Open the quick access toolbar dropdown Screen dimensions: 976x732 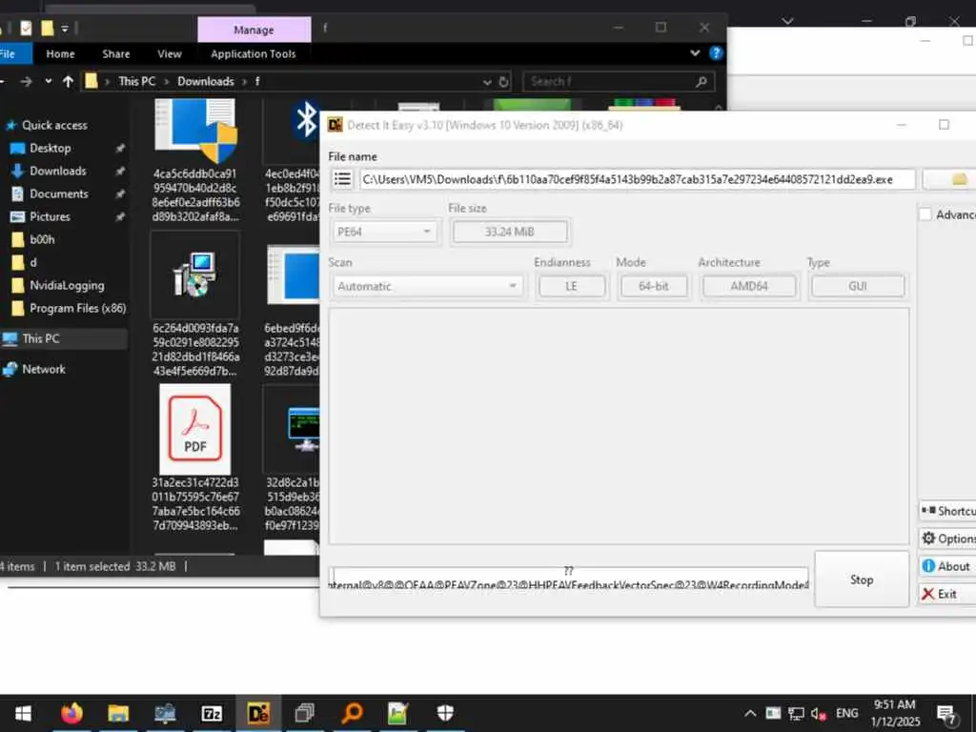[65, 29]
